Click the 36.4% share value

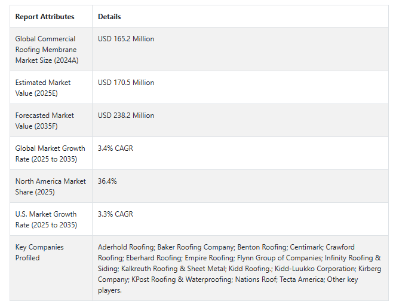pyautogui.click(x=108, y=181)
